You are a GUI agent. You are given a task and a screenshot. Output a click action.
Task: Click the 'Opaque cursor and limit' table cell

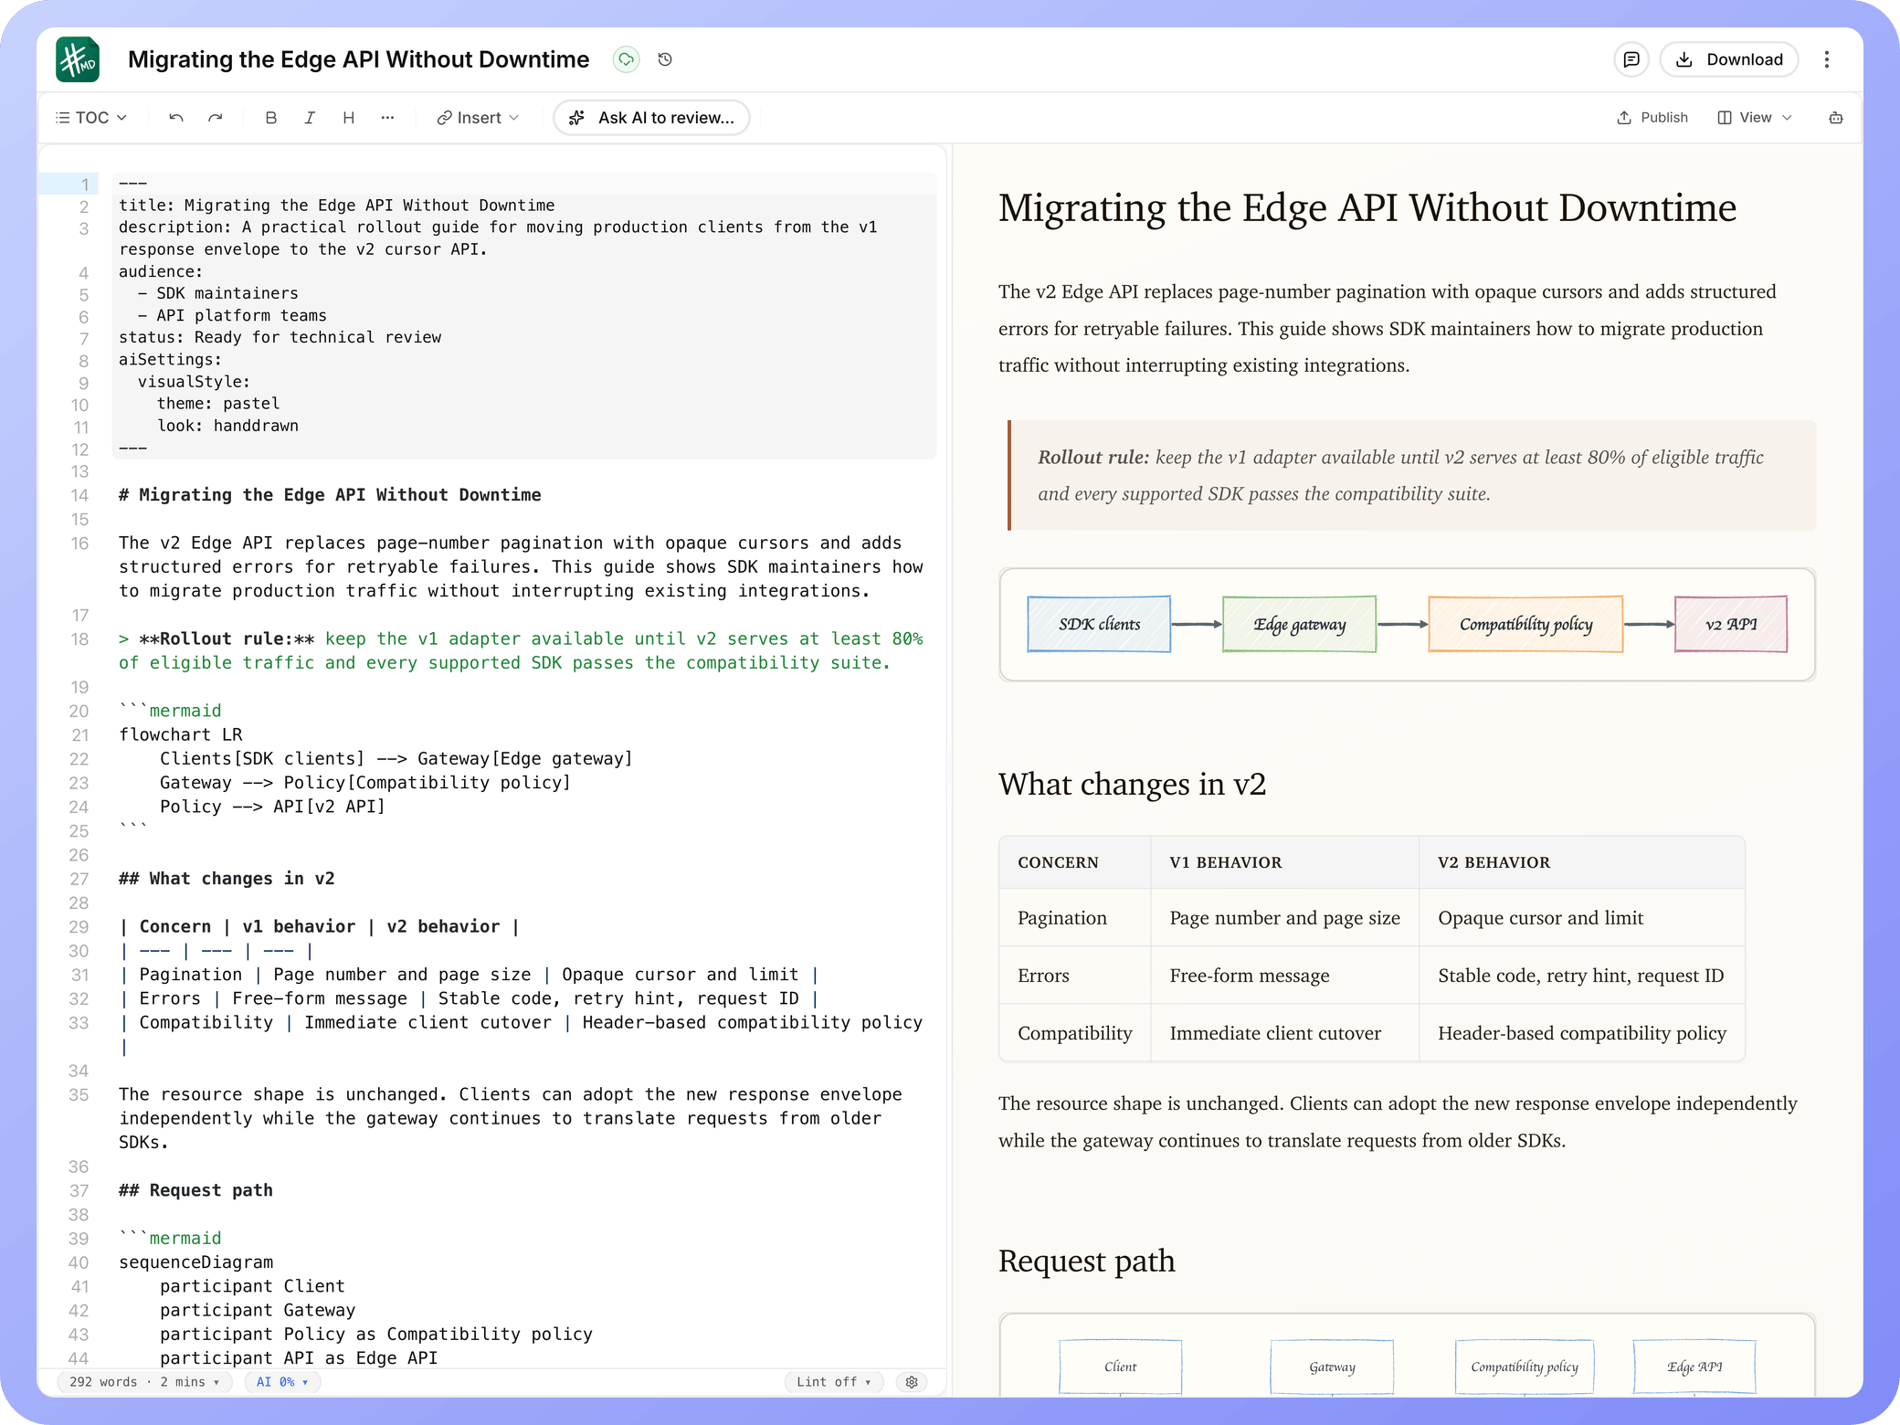pyautogui.click(x=1581, y=918)
